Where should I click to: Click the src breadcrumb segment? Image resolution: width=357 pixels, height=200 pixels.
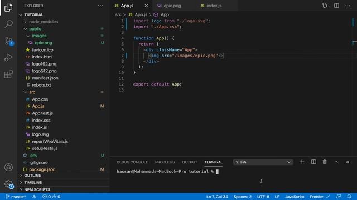point(118,15)
